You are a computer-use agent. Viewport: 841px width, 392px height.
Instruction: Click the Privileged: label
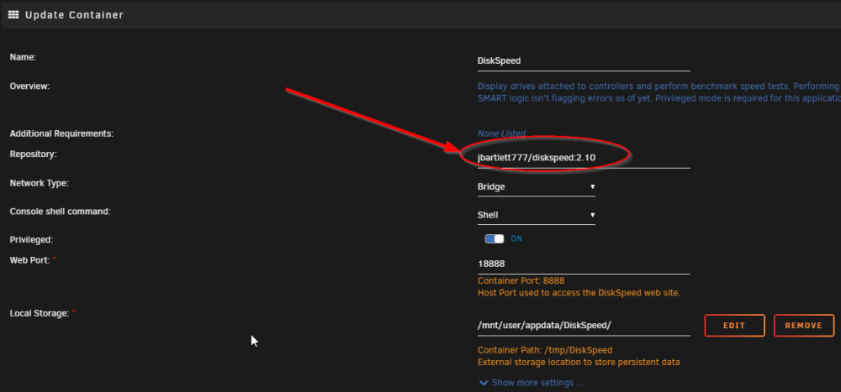click(31, 240)
